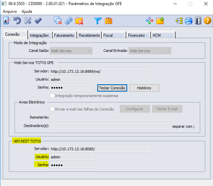Click the cancel X toolbar icon

[x=28, y=21]
